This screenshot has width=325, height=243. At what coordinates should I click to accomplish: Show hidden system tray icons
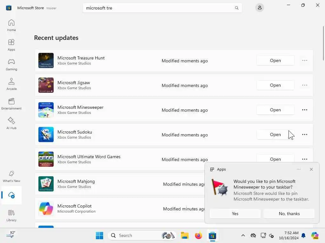[x=243, y=235]
